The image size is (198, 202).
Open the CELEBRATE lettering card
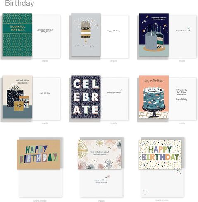pos(86,97)
